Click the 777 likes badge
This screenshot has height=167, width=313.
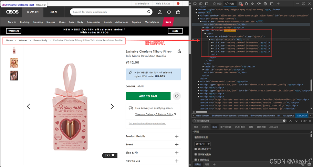click(110, 155)
